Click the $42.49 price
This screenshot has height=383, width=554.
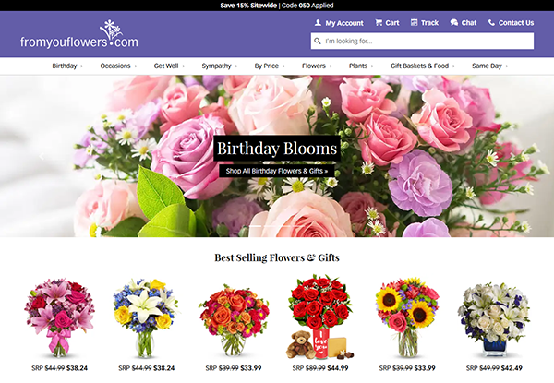coord(512,368)
